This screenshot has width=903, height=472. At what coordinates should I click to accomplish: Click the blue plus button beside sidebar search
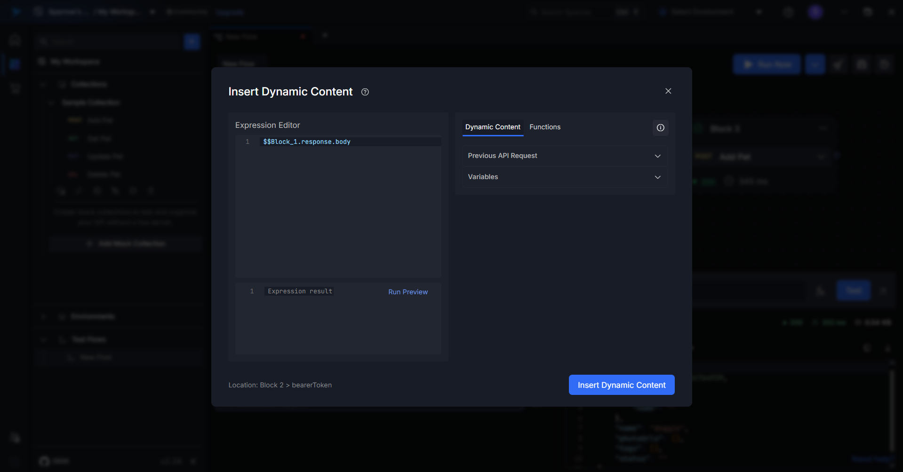[x=192, y=42]
